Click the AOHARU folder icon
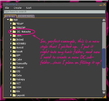This screenshot has width=109, height=101. (14, 44)
